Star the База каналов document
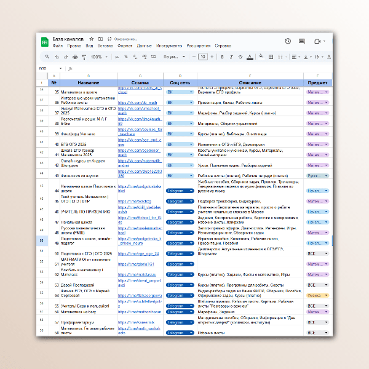This screenshot has height=369, width=369. (92, 38)
